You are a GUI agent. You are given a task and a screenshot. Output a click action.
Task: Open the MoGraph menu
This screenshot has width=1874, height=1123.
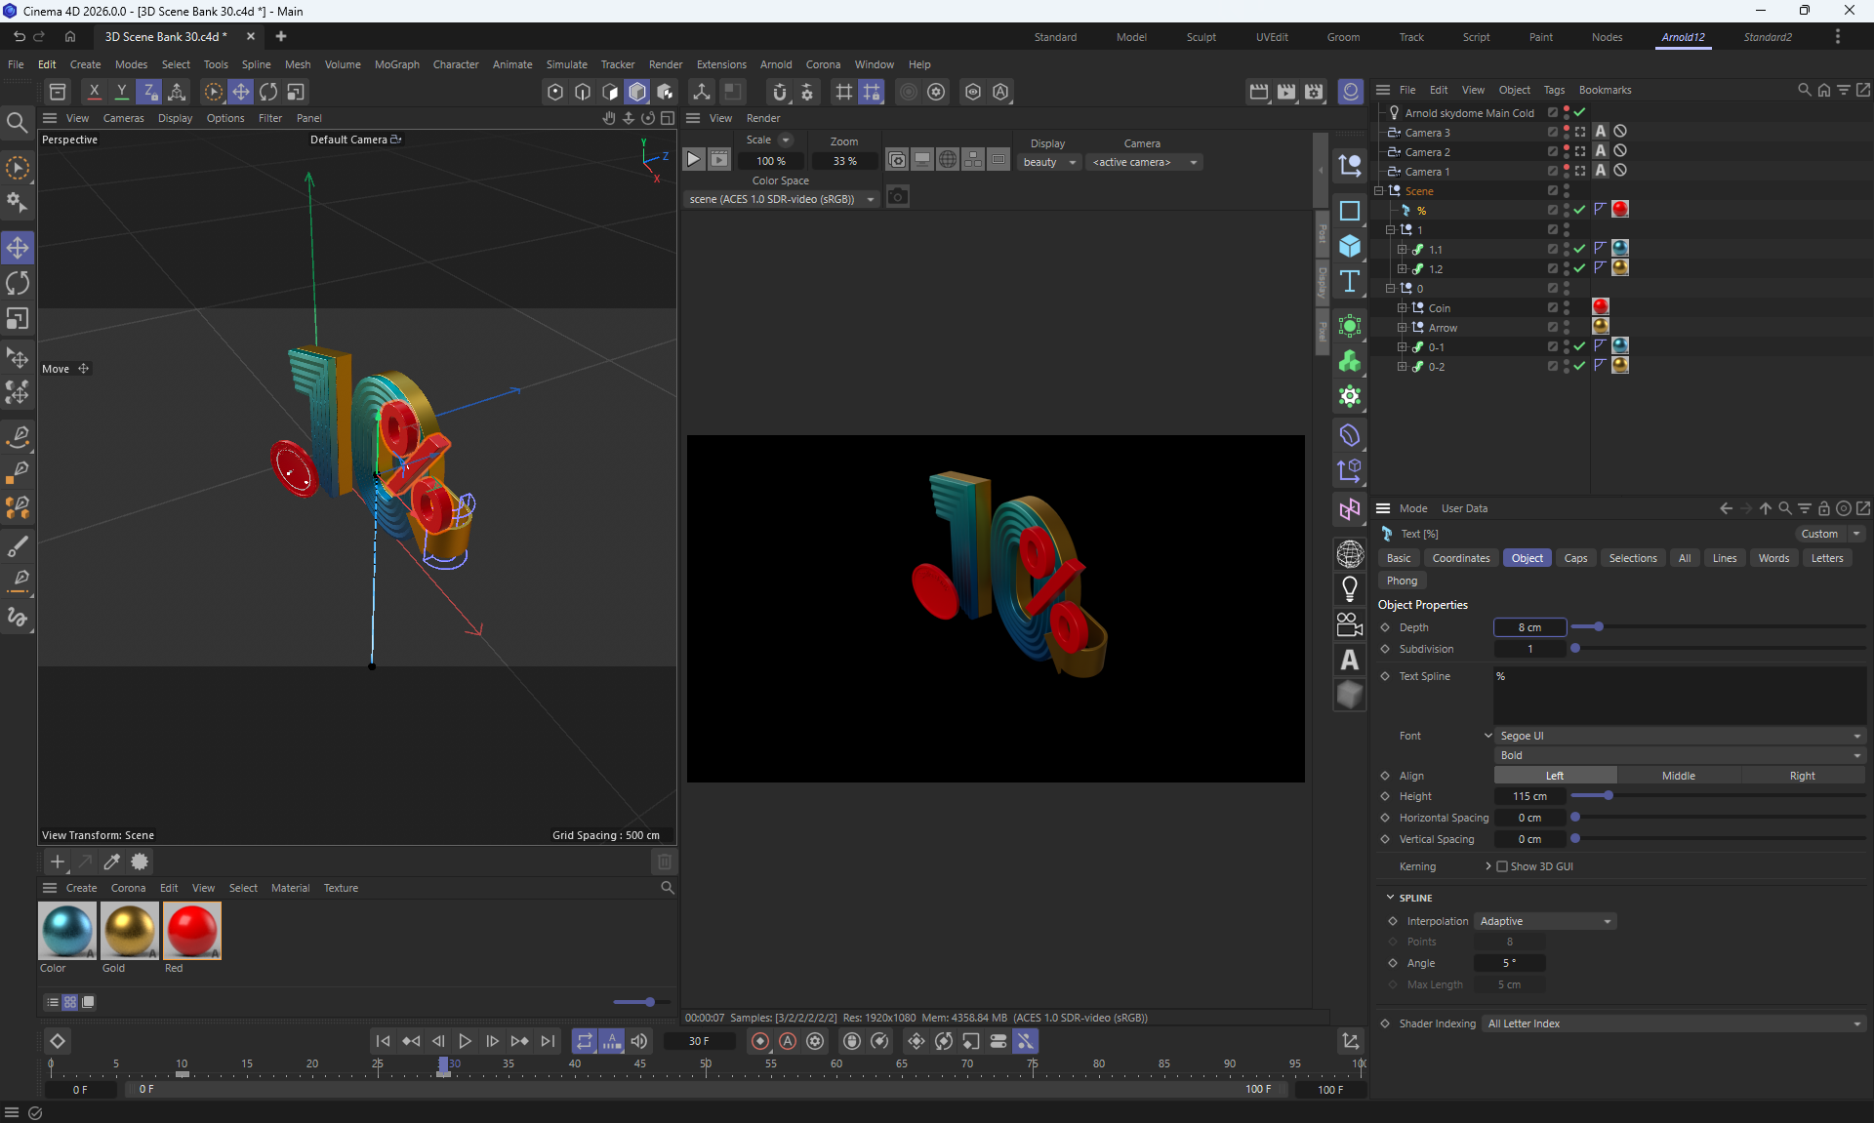(396, 64)
